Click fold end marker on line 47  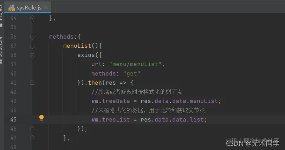pos(32,138)
